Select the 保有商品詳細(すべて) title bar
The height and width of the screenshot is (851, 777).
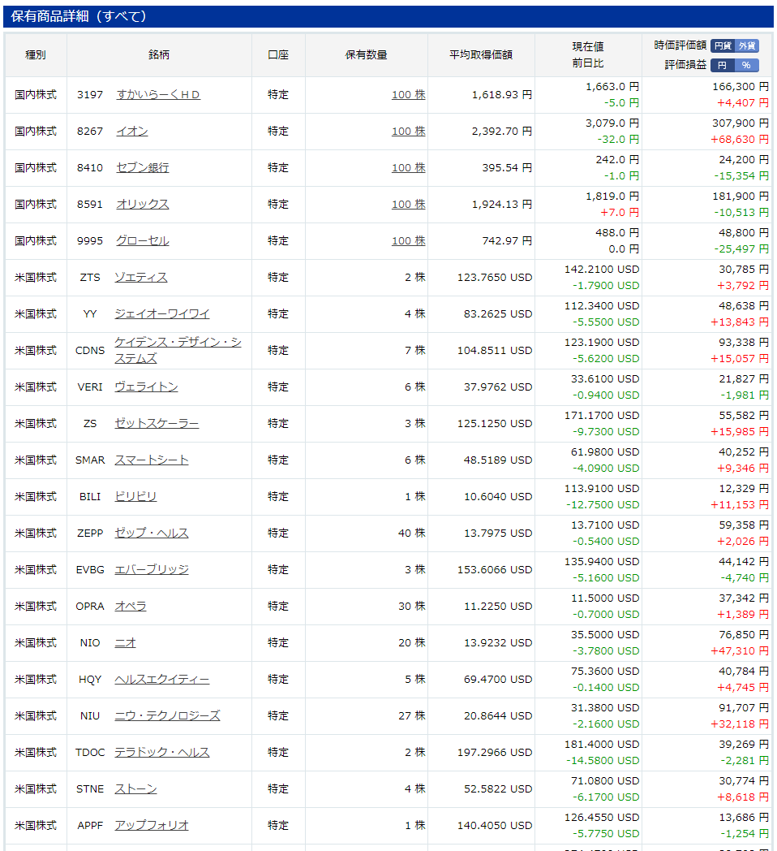(x=388, y=16)
